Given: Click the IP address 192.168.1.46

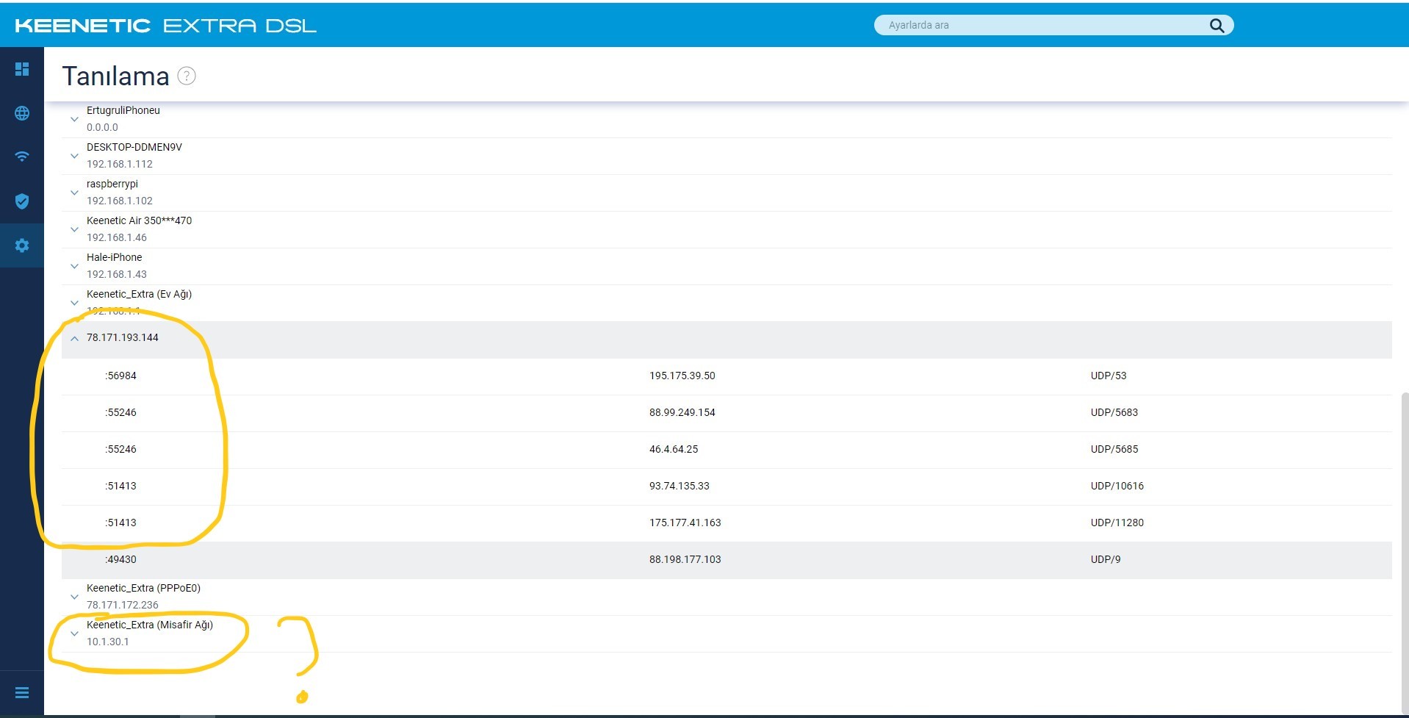Looking at the screenshot, I should [x=117, y=237].
